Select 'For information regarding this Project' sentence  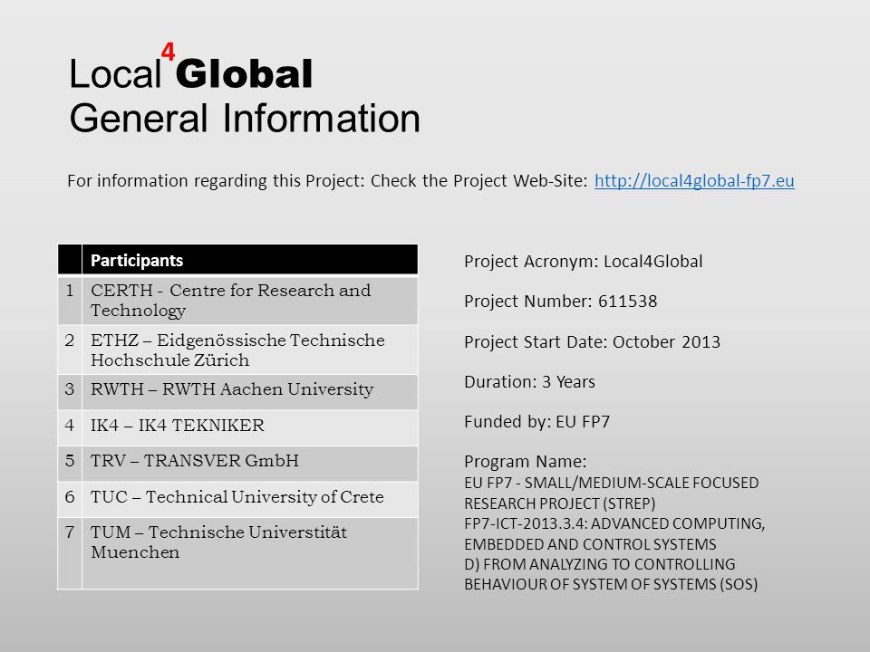click(x=430, y=181)
